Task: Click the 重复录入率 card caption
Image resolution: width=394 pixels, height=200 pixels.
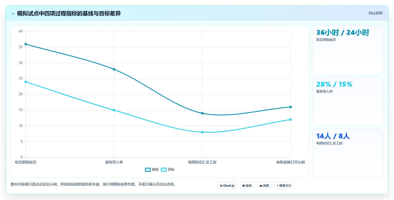Action: pyautogui.click(x=324, y=92)
